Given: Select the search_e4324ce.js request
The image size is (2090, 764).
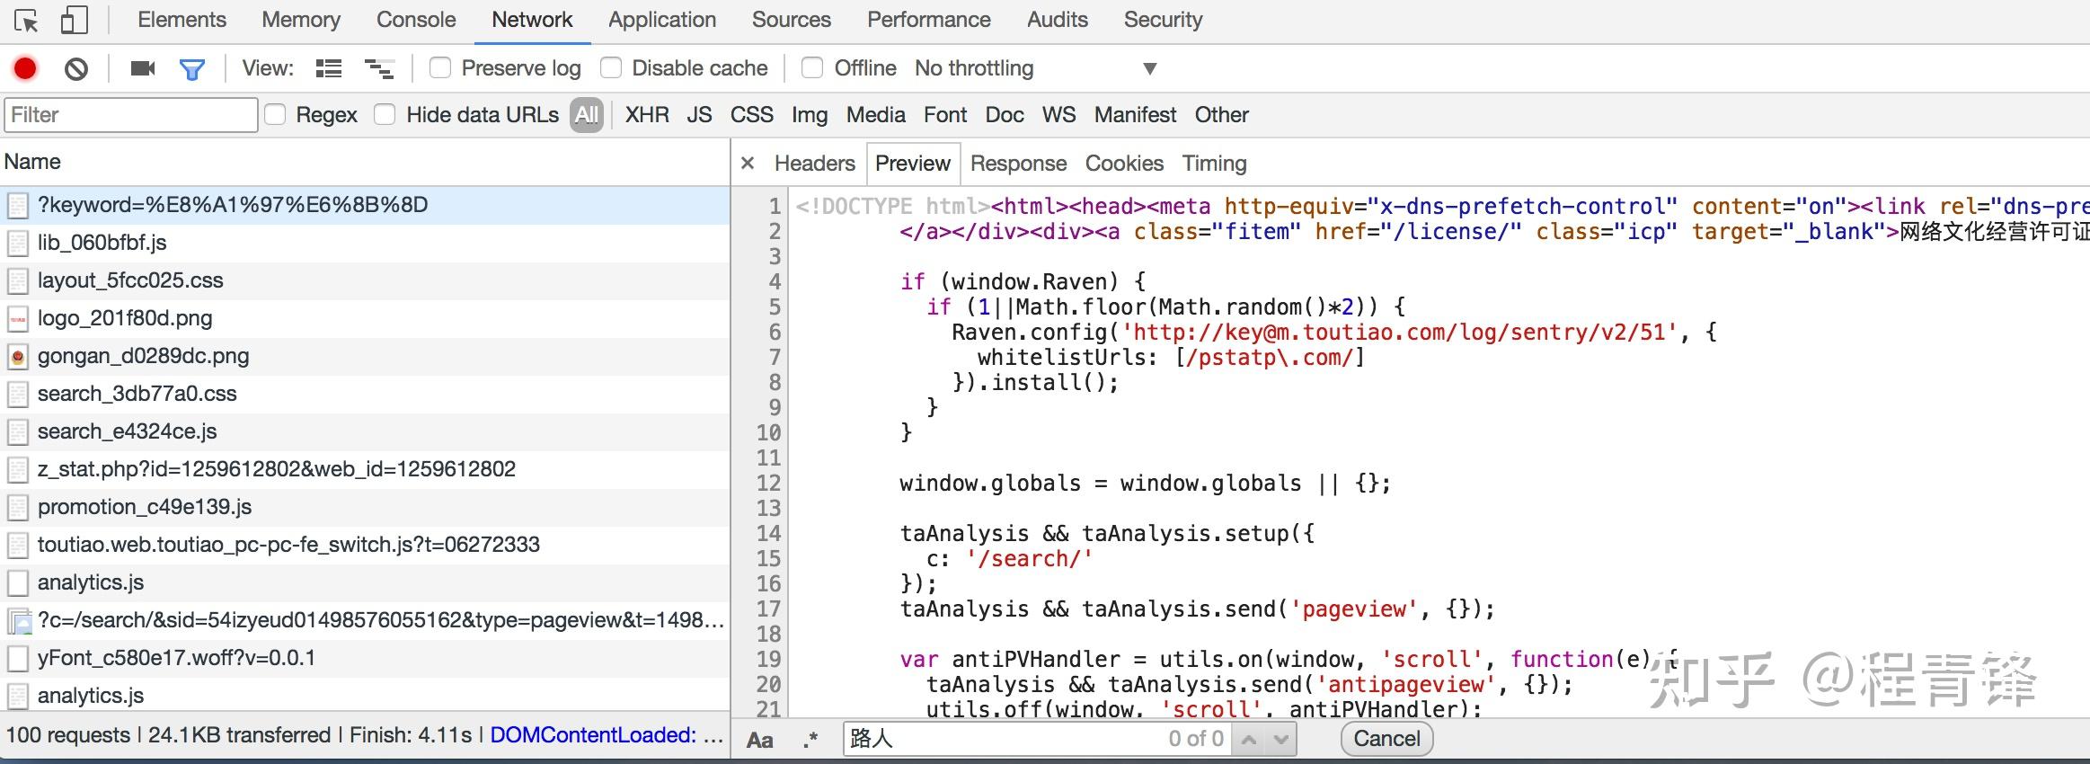Looking at the screenshot, I should tap(127, 431).
